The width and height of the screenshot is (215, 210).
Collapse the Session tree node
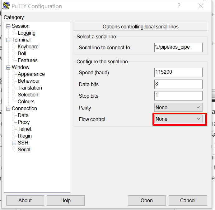click(x=8, y=26)
